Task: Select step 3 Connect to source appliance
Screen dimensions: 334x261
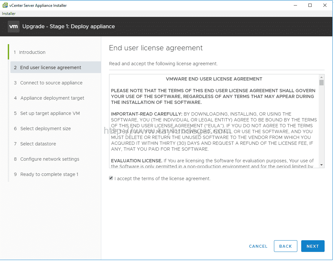Action: point(48,83)
